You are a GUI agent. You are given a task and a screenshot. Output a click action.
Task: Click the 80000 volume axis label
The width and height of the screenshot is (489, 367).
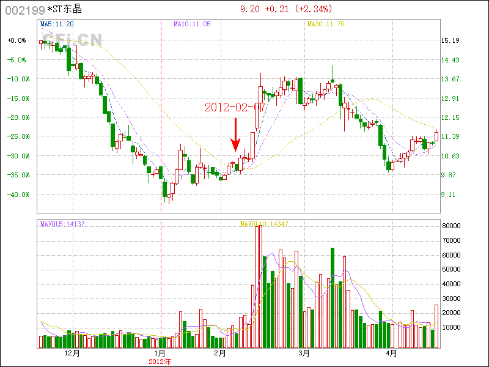(x=451, y=226)
